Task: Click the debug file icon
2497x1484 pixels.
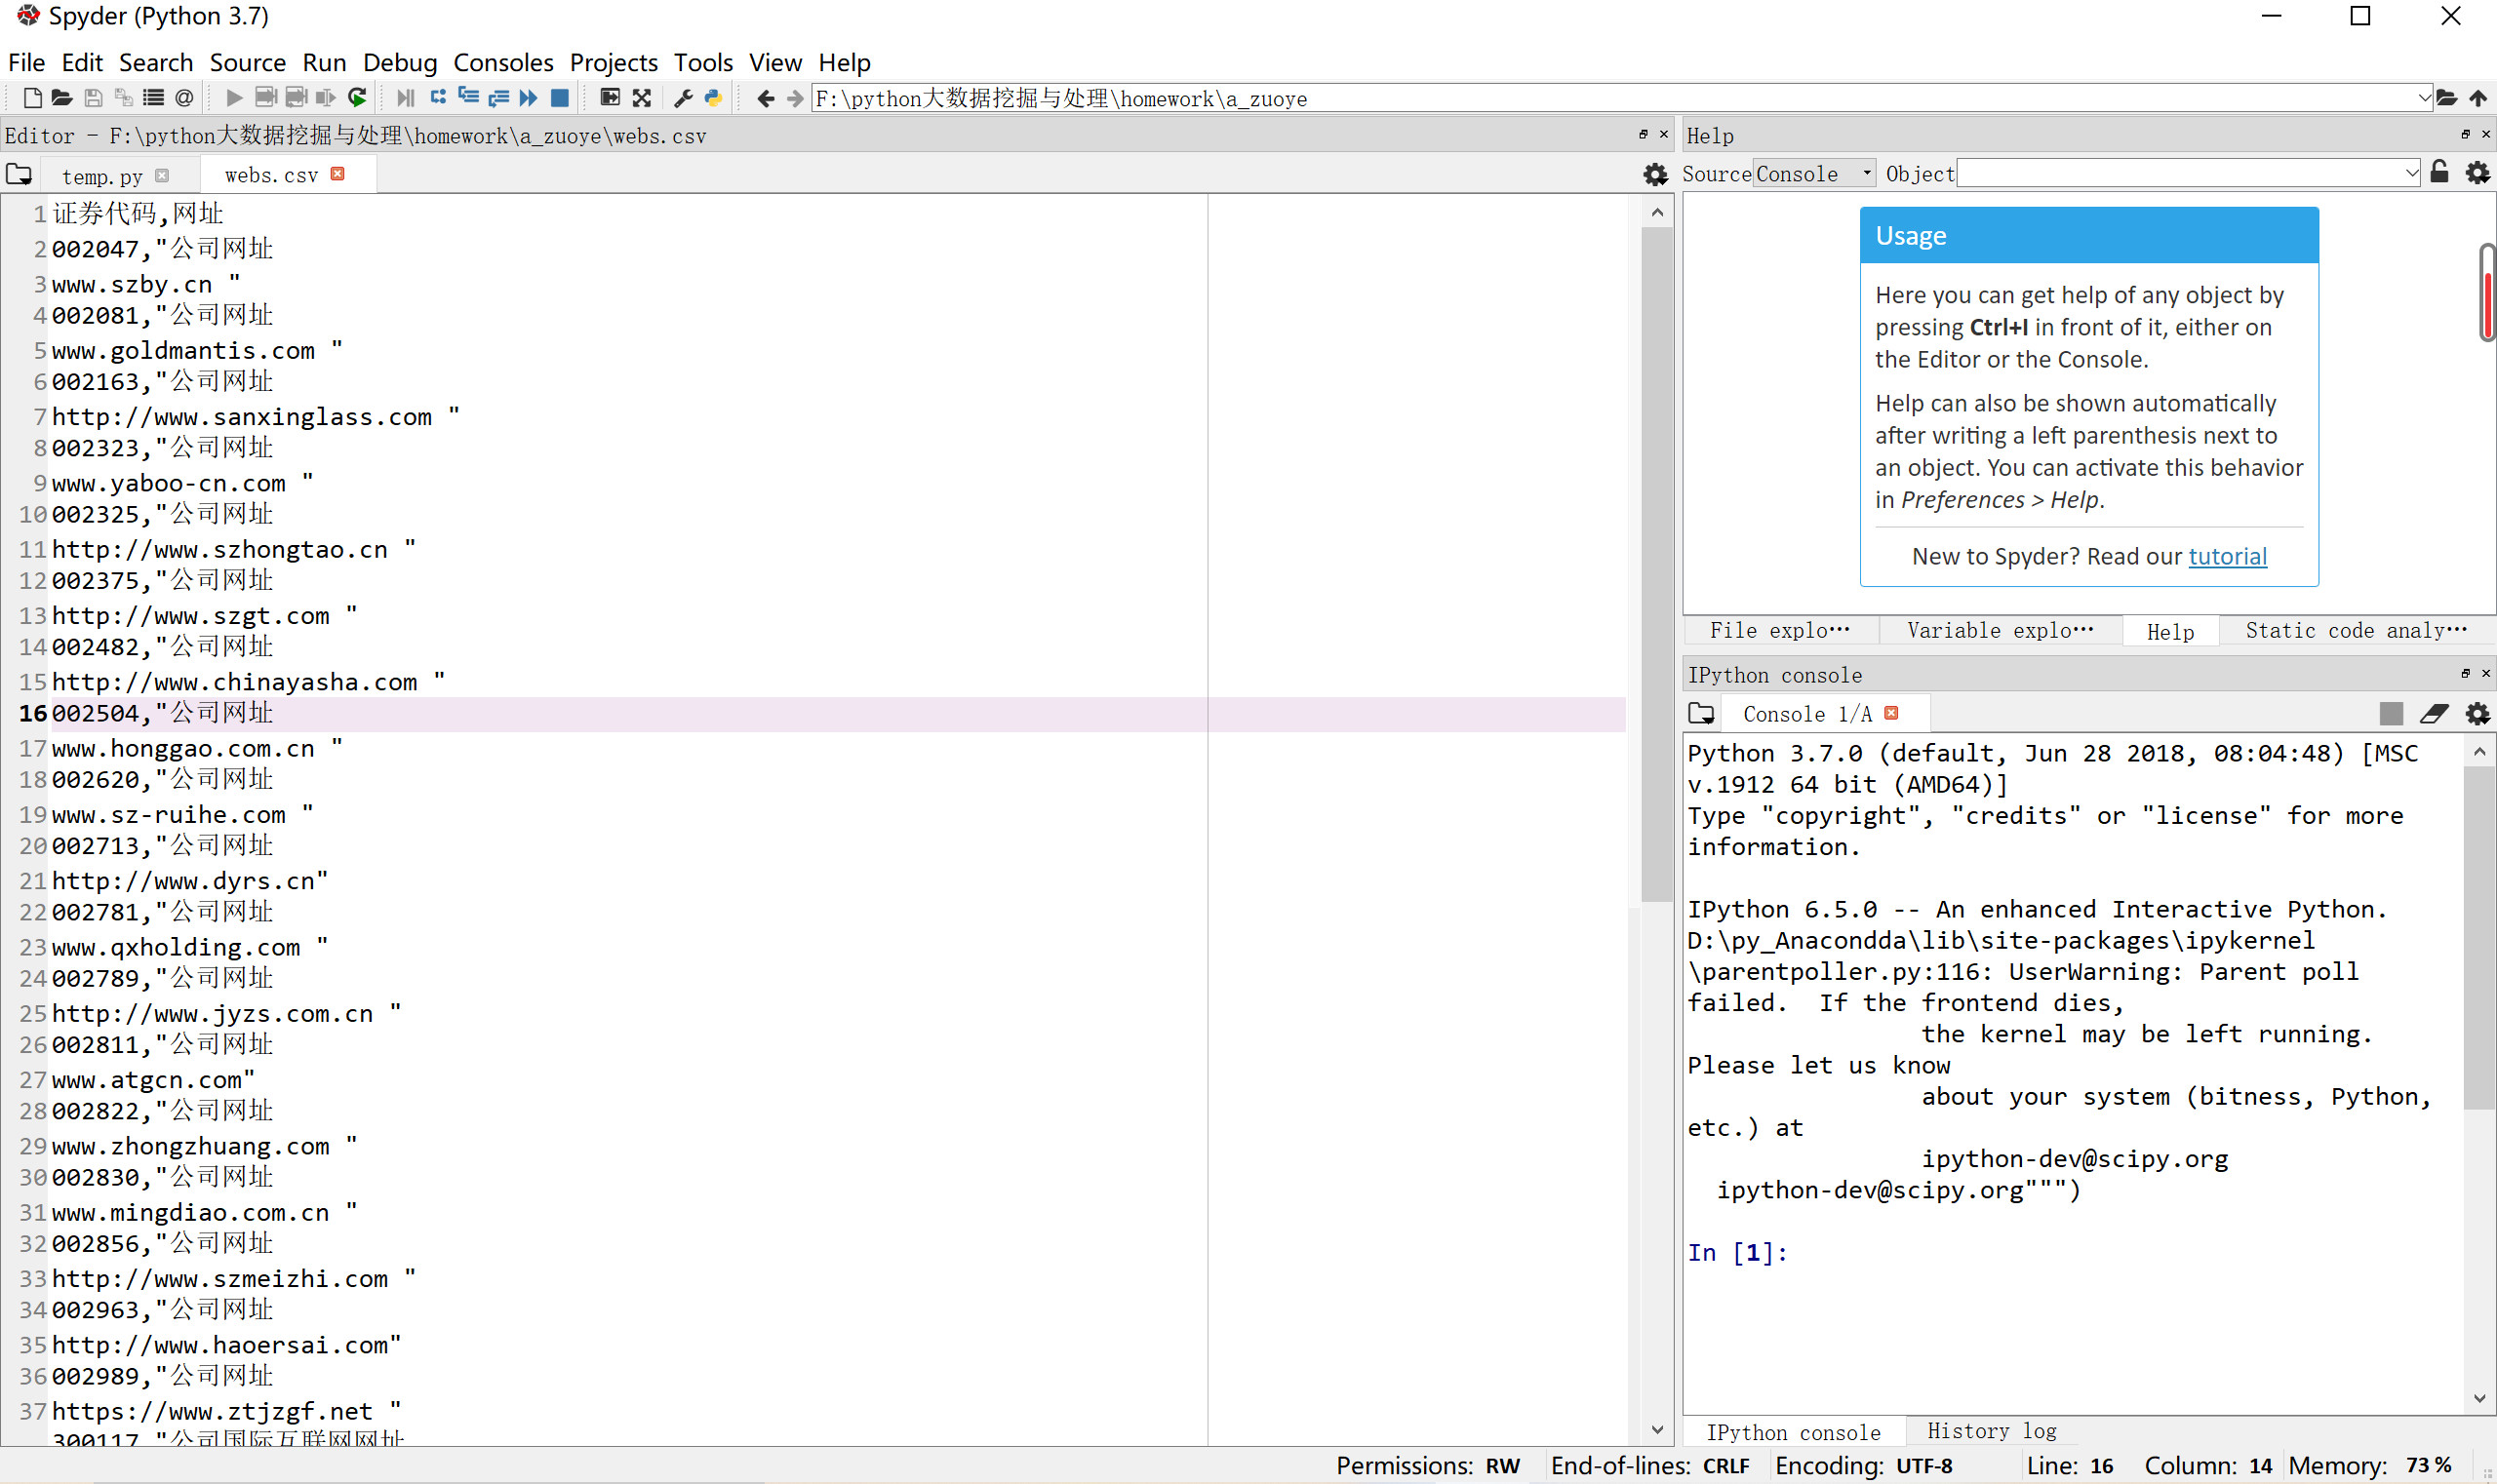Action: (x=405, y=98)
